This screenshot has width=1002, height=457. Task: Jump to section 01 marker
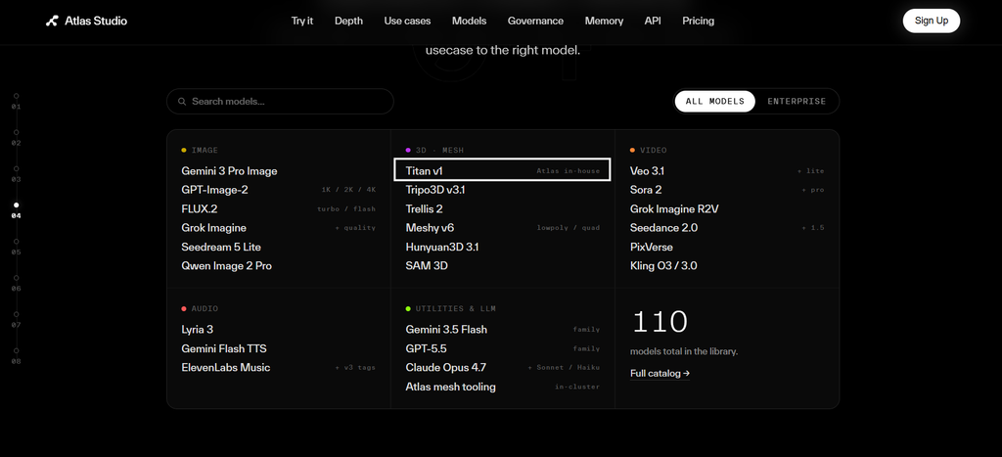16,101
